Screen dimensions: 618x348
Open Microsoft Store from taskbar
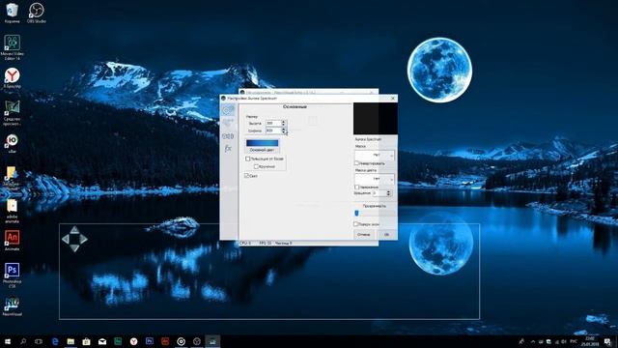pos(86,341)
